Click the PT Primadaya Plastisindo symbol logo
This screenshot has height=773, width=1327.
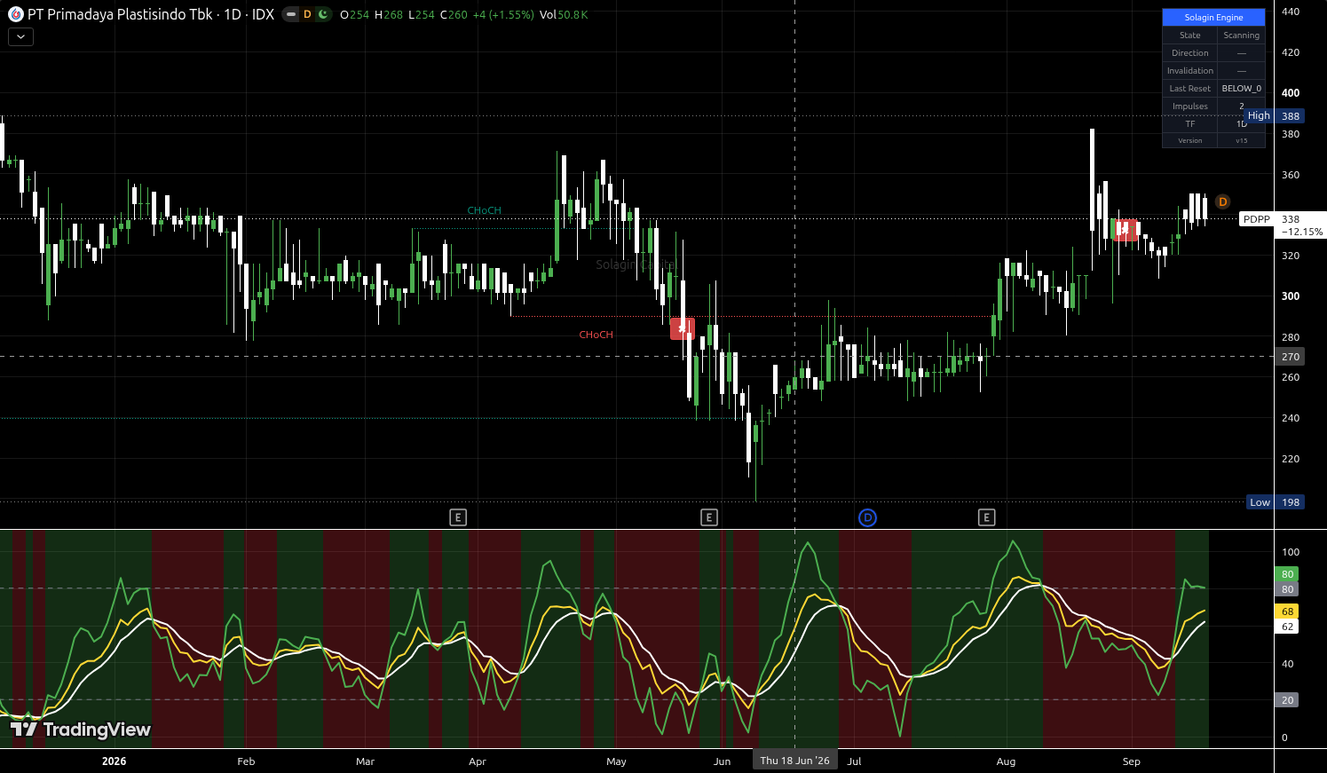coord(15,14)
